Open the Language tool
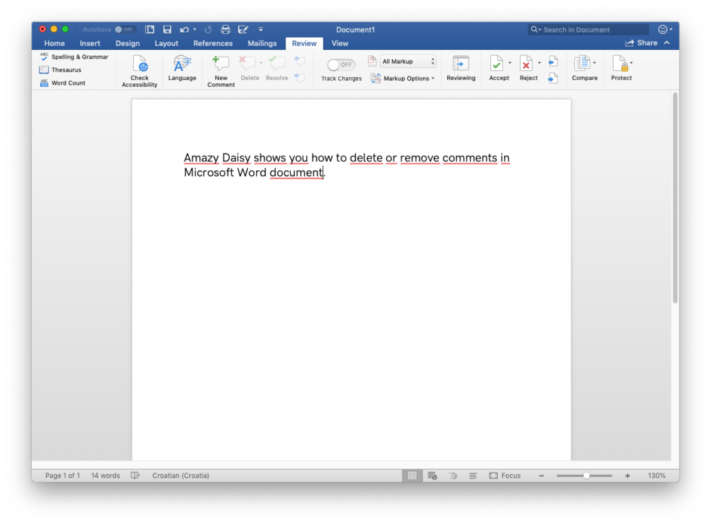The width and height of the screenshot is (711, 524). click(x=182, y=65)
